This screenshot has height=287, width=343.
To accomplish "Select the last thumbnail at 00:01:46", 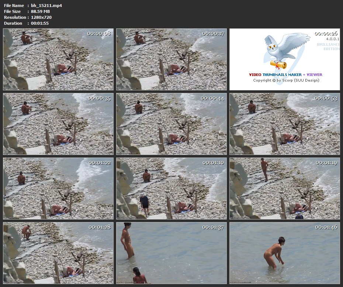I will click(285, 253).
